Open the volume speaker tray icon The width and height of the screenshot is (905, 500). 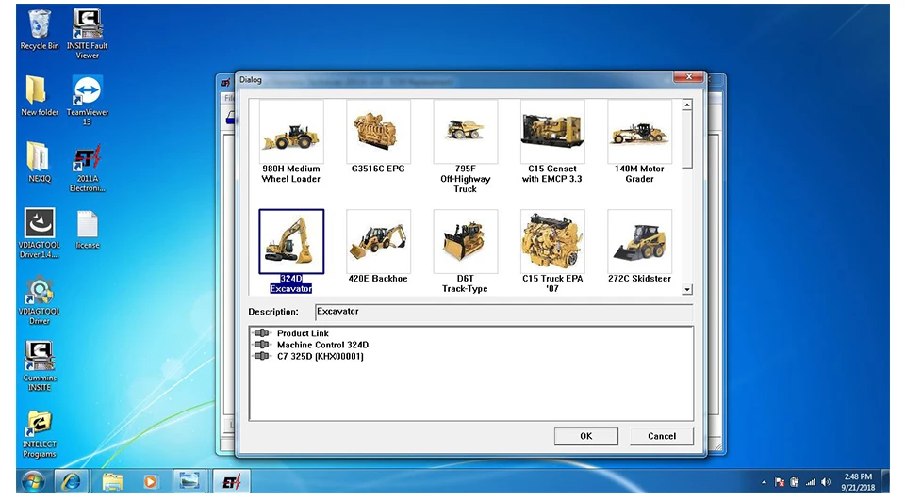click(x=826, y=482)
